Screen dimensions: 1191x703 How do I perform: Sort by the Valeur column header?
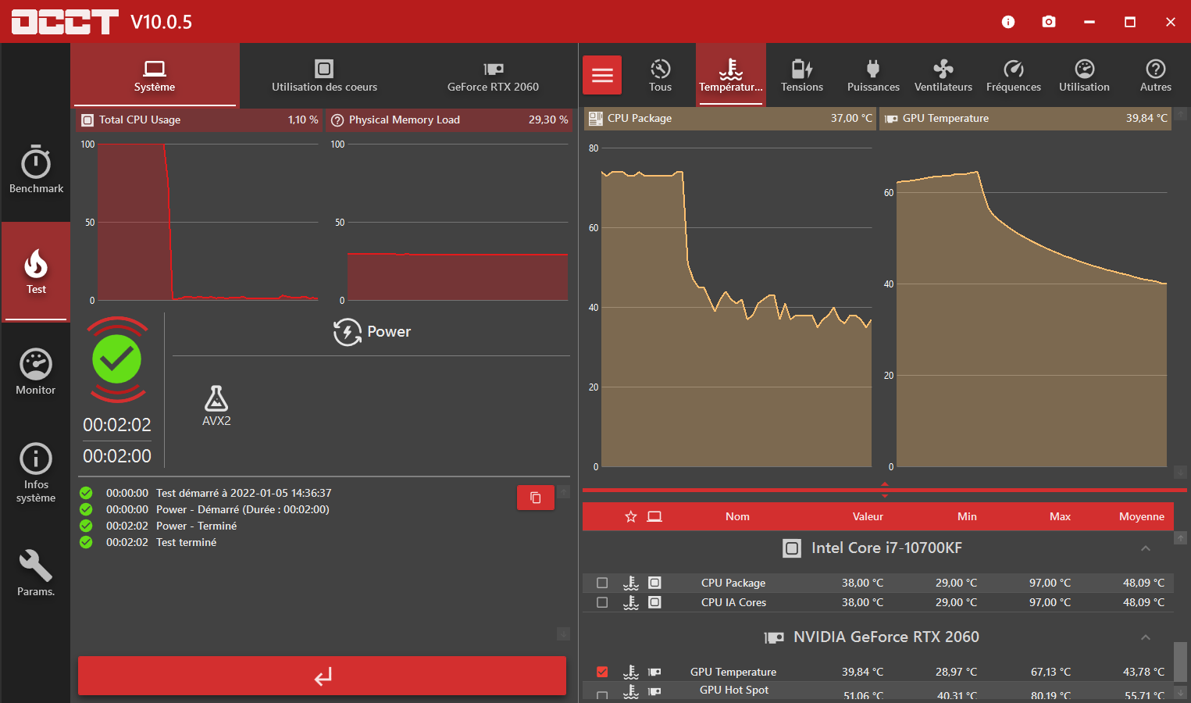coord(868,516)
